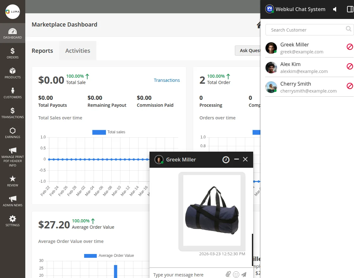Open Earnings in sidebar
This screenshot has width=354, height=278.
point(13,133)
